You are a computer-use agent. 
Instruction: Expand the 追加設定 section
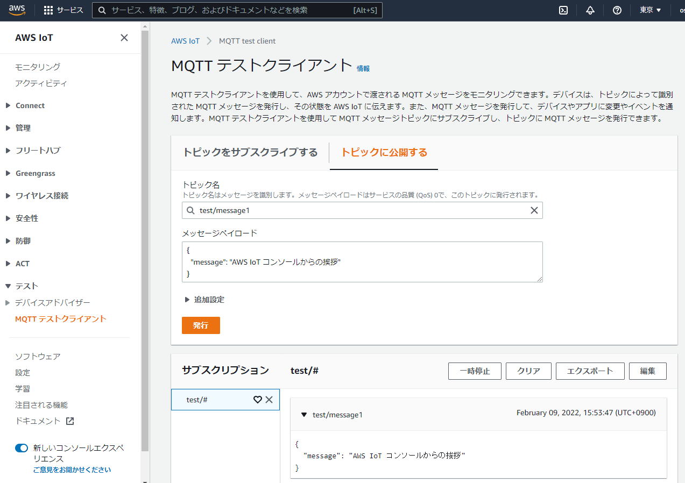coord(204,300)
